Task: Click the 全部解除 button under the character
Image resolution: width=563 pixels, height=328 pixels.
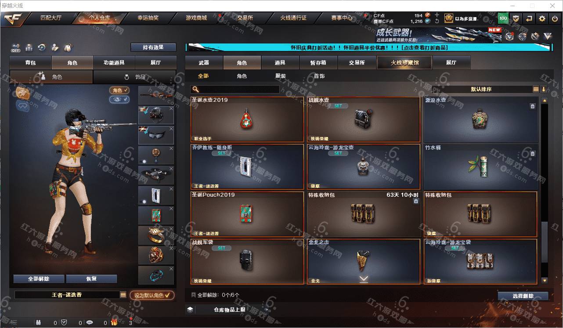Action: (39, 279)
